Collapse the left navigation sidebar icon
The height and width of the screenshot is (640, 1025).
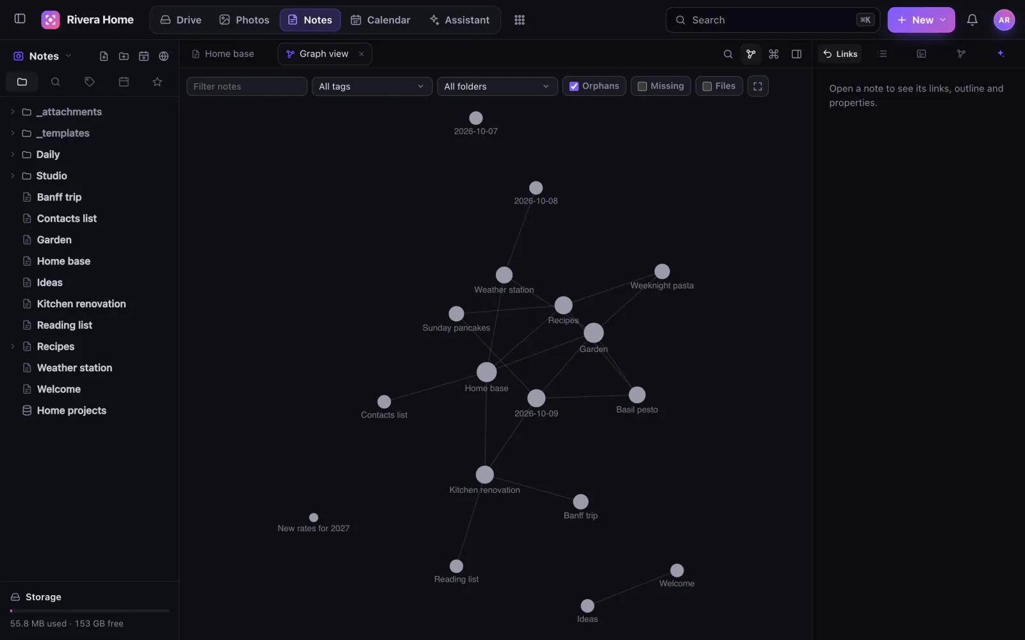[20, 19]
